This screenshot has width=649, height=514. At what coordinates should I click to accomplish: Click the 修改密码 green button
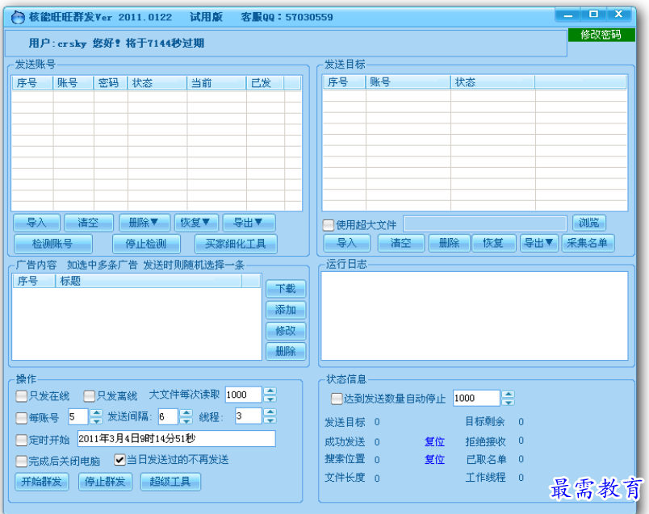(601, 35)
